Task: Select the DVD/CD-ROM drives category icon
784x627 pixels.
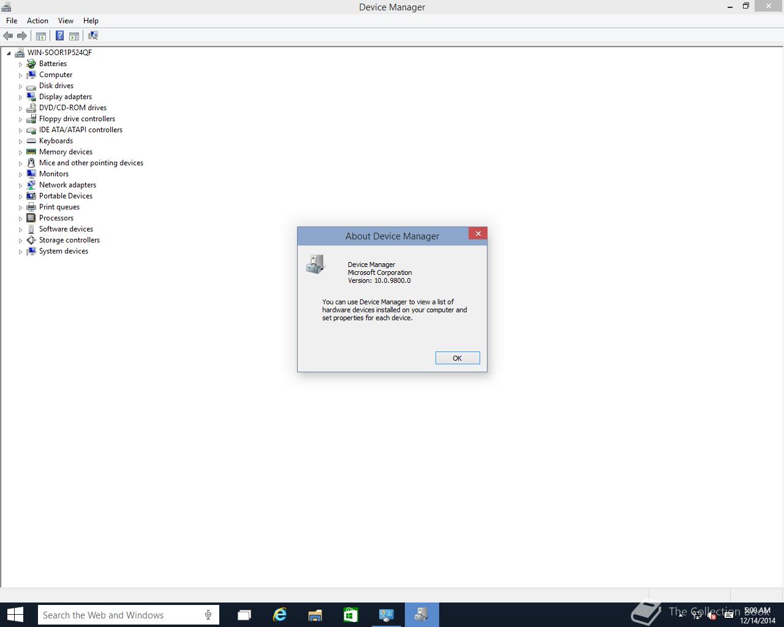Action: click(31, 108)
